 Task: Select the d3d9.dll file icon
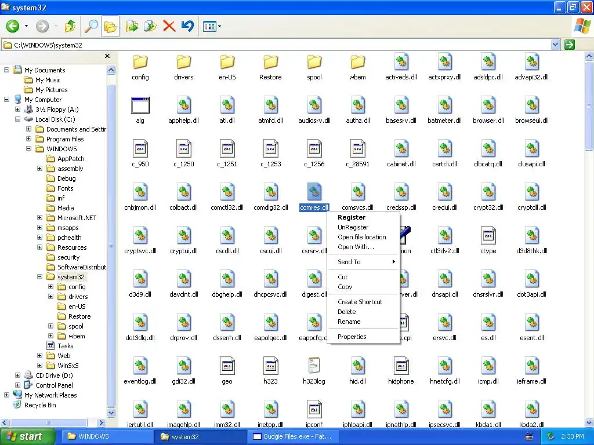140,279
